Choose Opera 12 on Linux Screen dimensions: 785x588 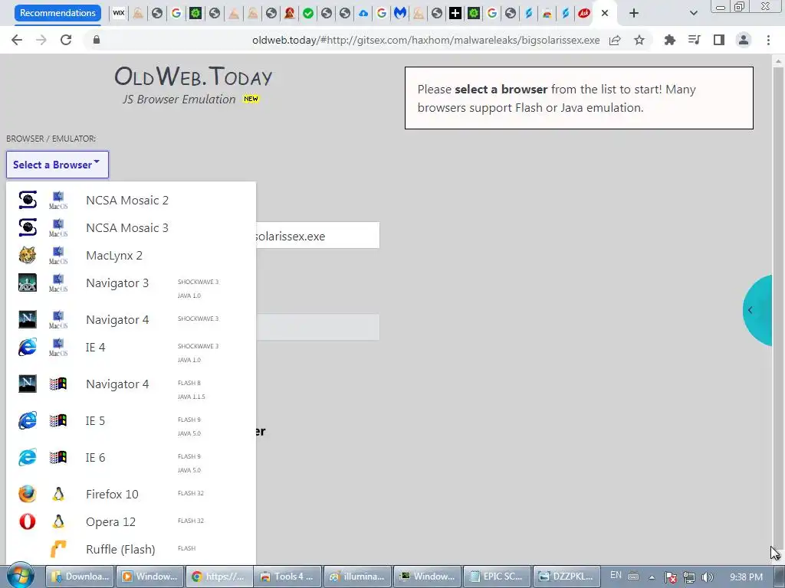(x=130, y=521)
